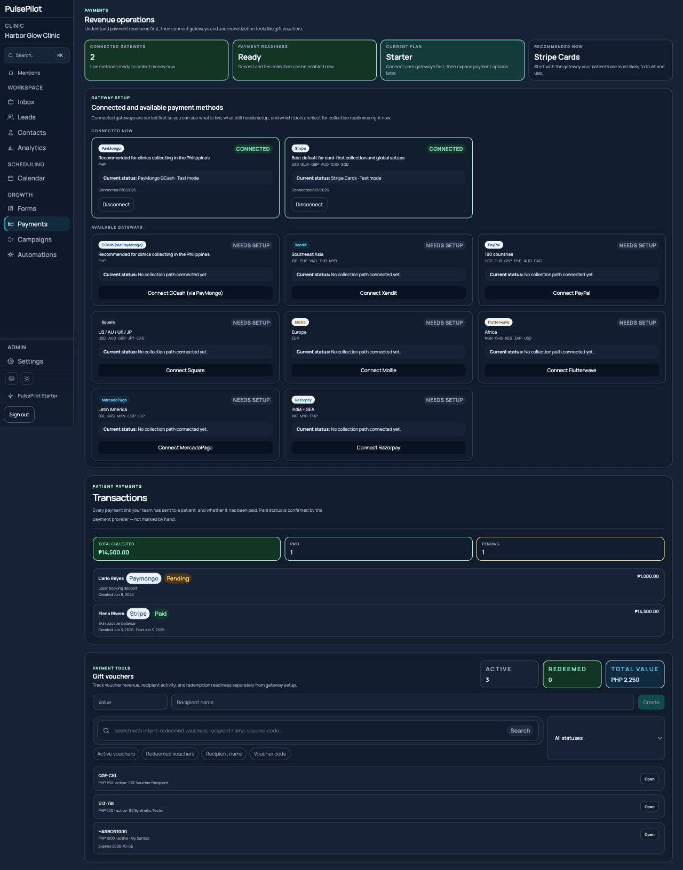Open the HARBOR1000 voucher
Image resolution: width=683 pixels, height=870 pixels.
click(649, 835)
